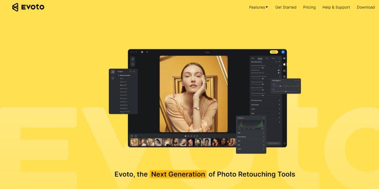The width and height of the screenshot is (379, 189).
Task: Switch to the tab left of the Female tab
Action: [253, 58]
